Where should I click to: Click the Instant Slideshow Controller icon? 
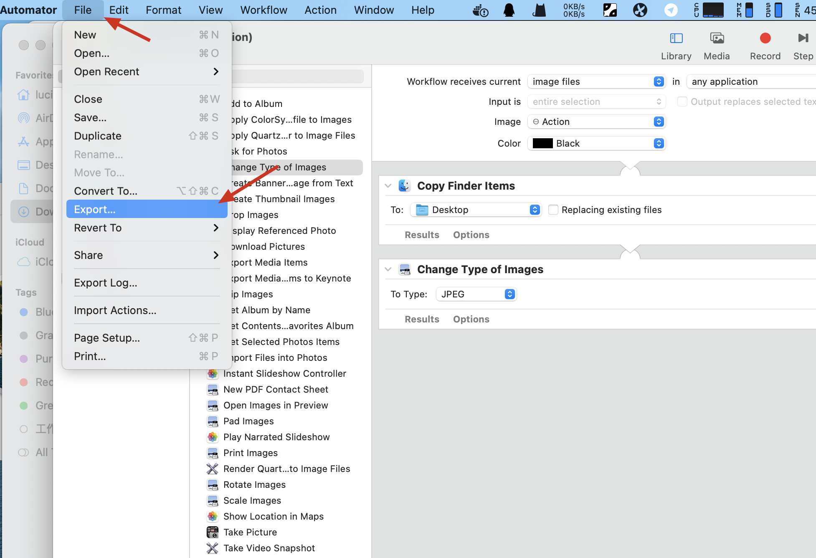[x=213, y=373]
